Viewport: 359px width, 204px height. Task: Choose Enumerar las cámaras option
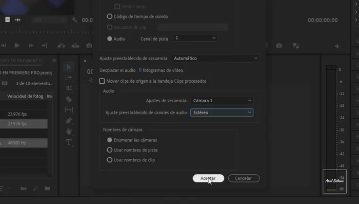pyautogui.click(x=110, y=140)
